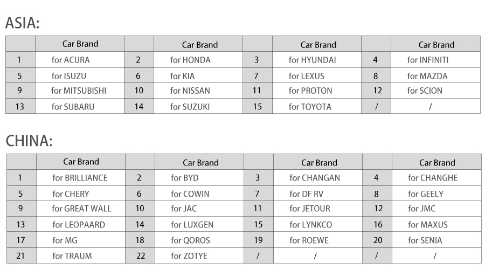The width and height of the screenshot is (485, 277).
Task: Select the 'for HONDA' table cell
Action: click(198, 60)
